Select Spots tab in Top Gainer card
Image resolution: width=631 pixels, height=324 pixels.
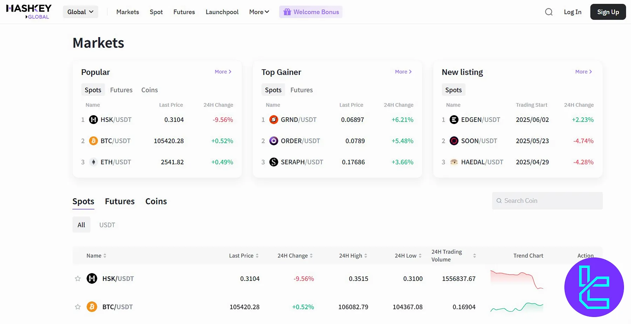273,90
